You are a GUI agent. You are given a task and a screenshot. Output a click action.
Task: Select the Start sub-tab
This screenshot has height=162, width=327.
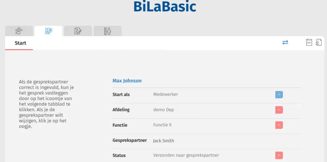20,43
